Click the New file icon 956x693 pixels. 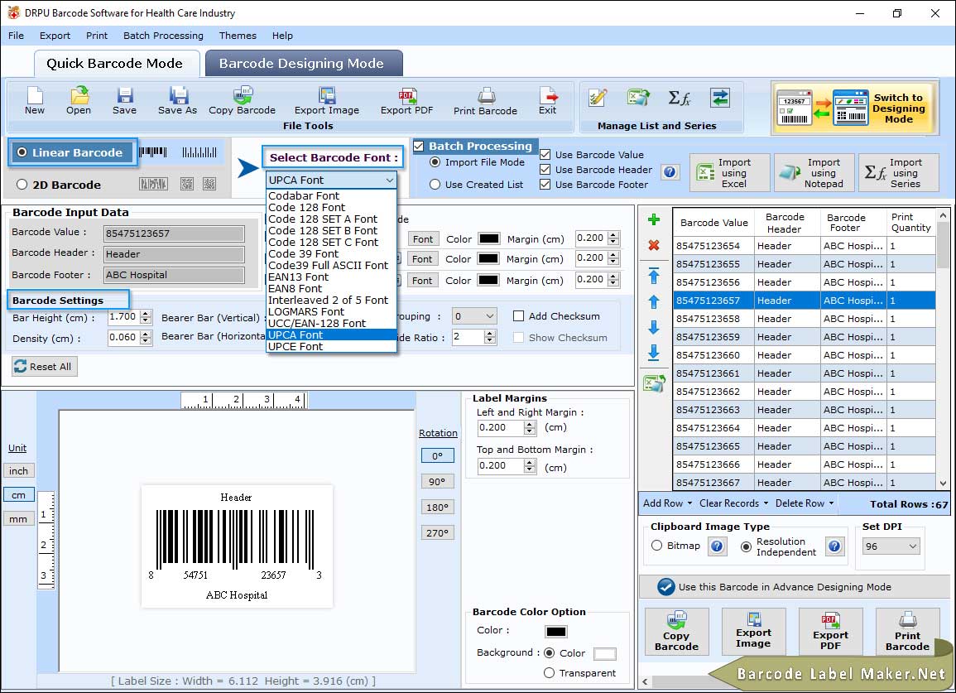[35, 100]
